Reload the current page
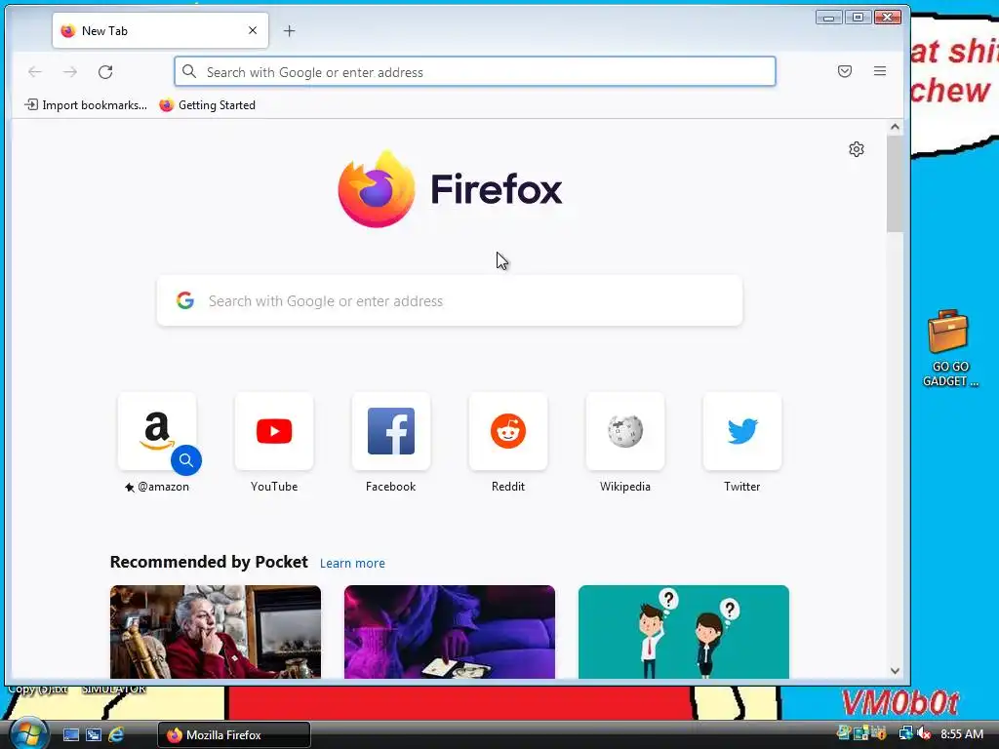 [105, 72]
